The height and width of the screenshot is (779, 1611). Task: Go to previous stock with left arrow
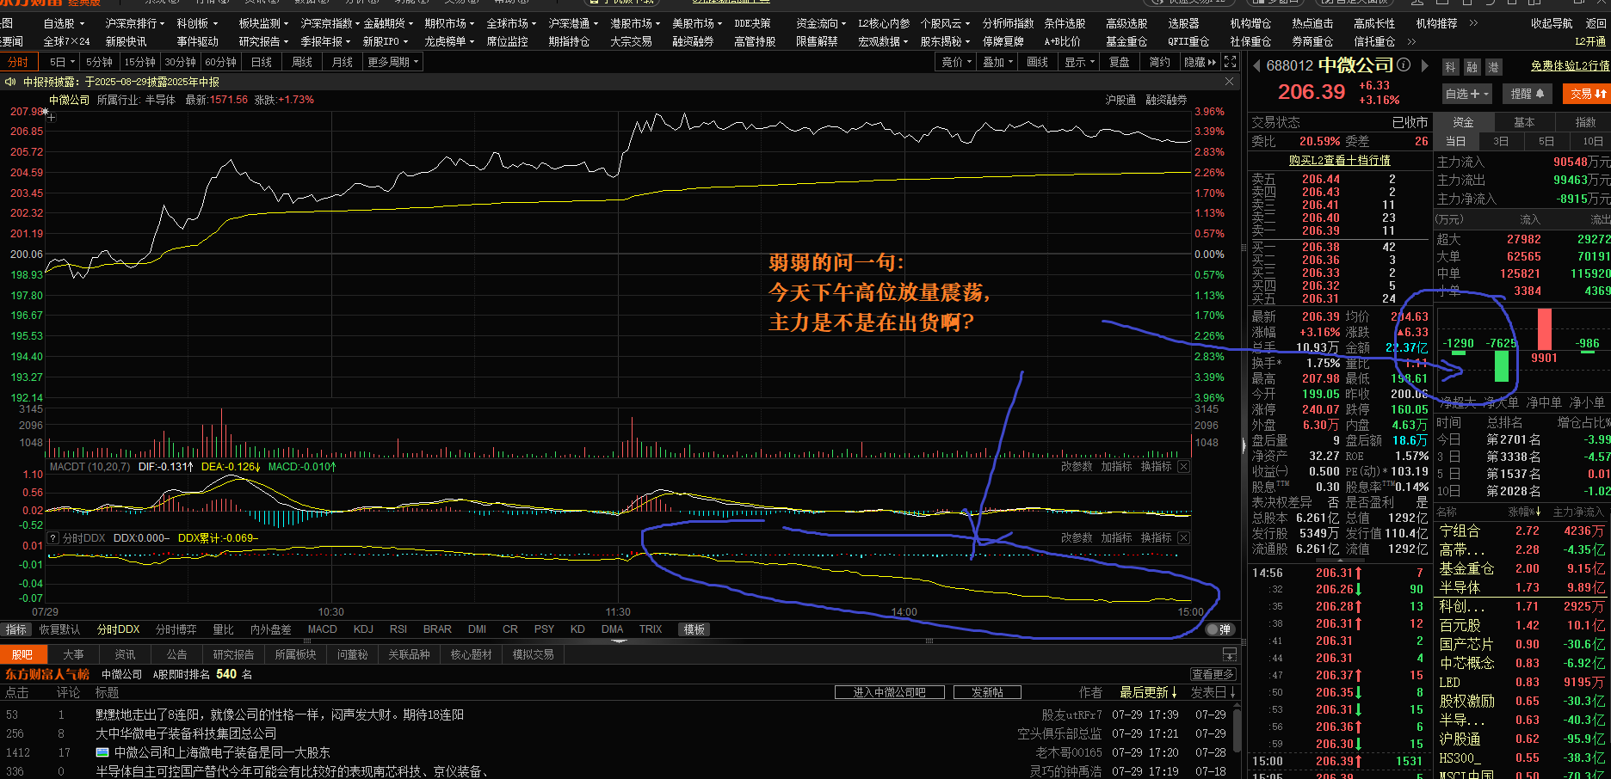1256,65
